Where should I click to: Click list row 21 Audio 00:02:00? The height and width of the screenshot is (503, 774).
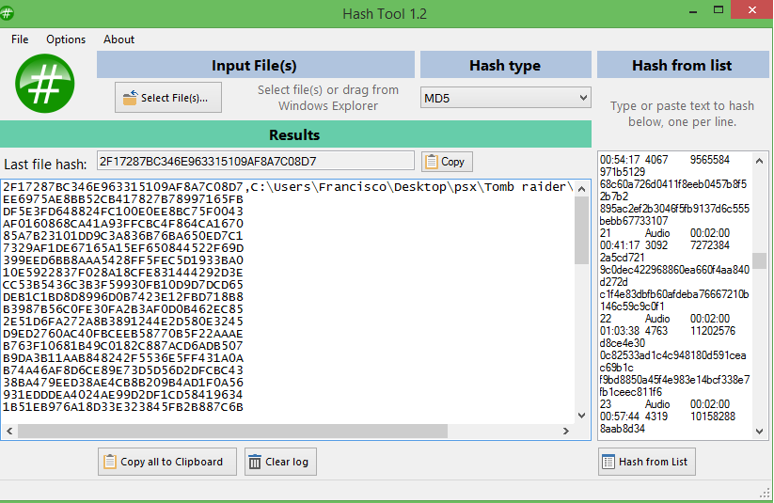(665, 233)
